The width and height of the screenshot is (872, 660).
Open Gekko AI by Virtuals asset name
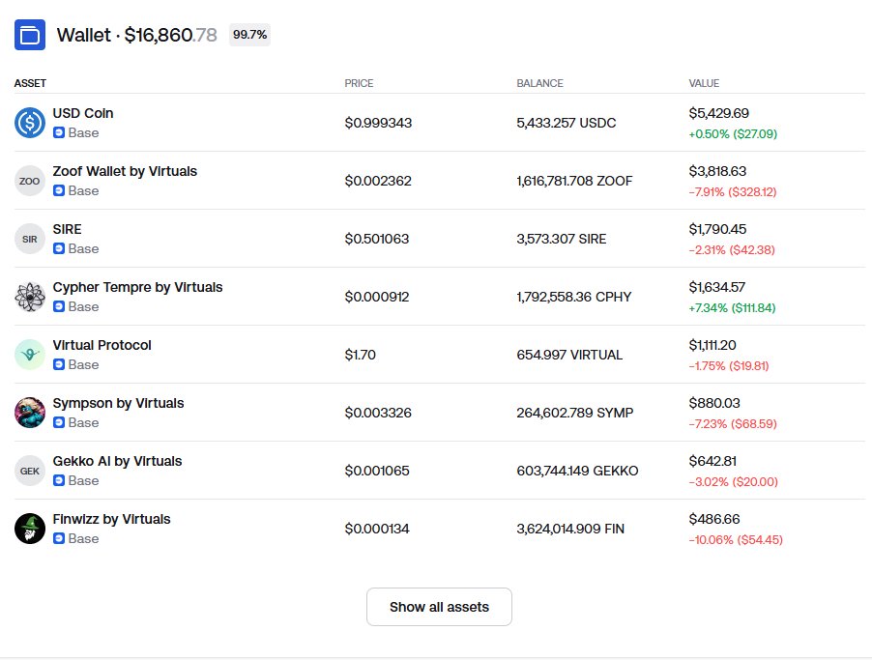117,461
